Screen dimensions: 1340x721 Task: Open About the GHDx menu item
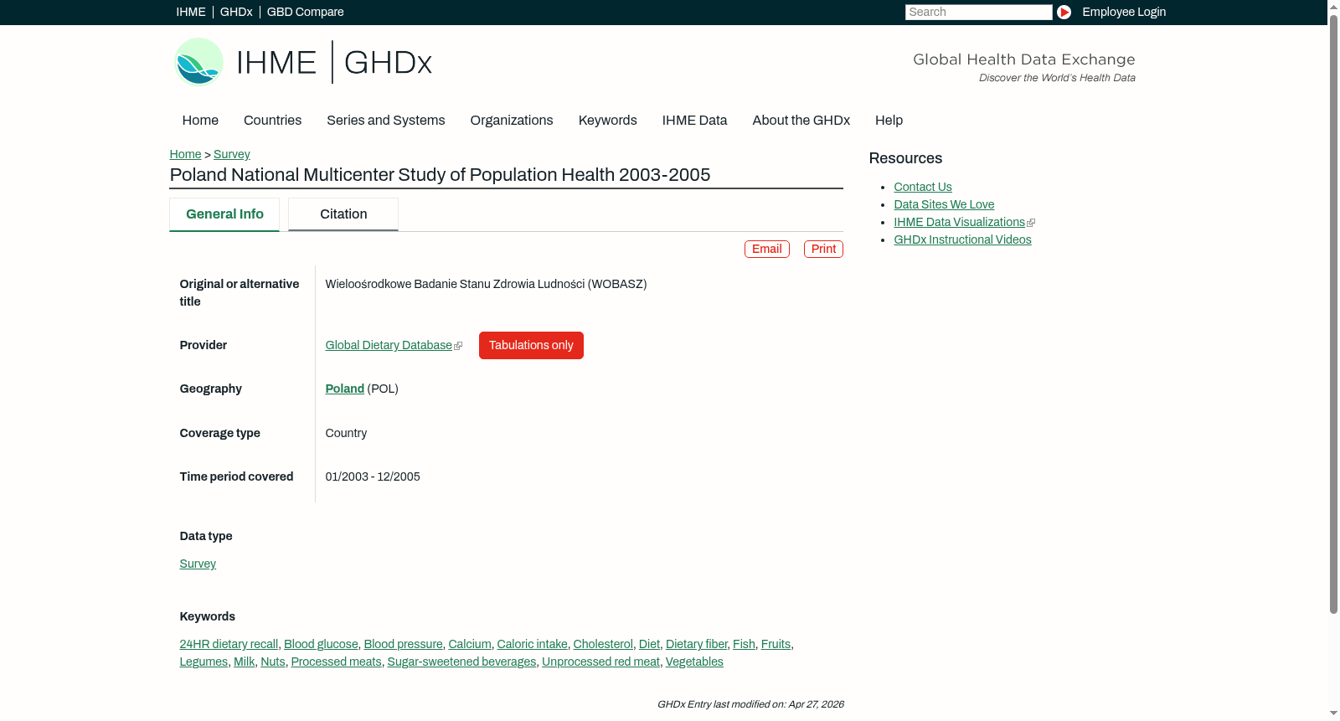click(801, 121)
